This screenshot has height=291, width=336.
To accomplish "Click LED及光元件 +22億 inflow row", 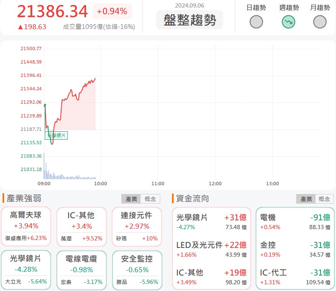I will pos(211,250).
